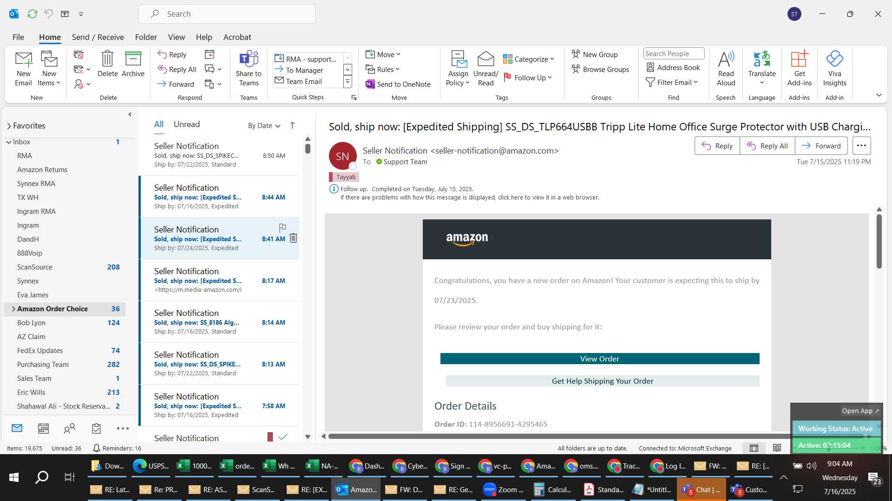Click the Search box at top
This screenshot has height=501, width=892.
pos(227,14)
